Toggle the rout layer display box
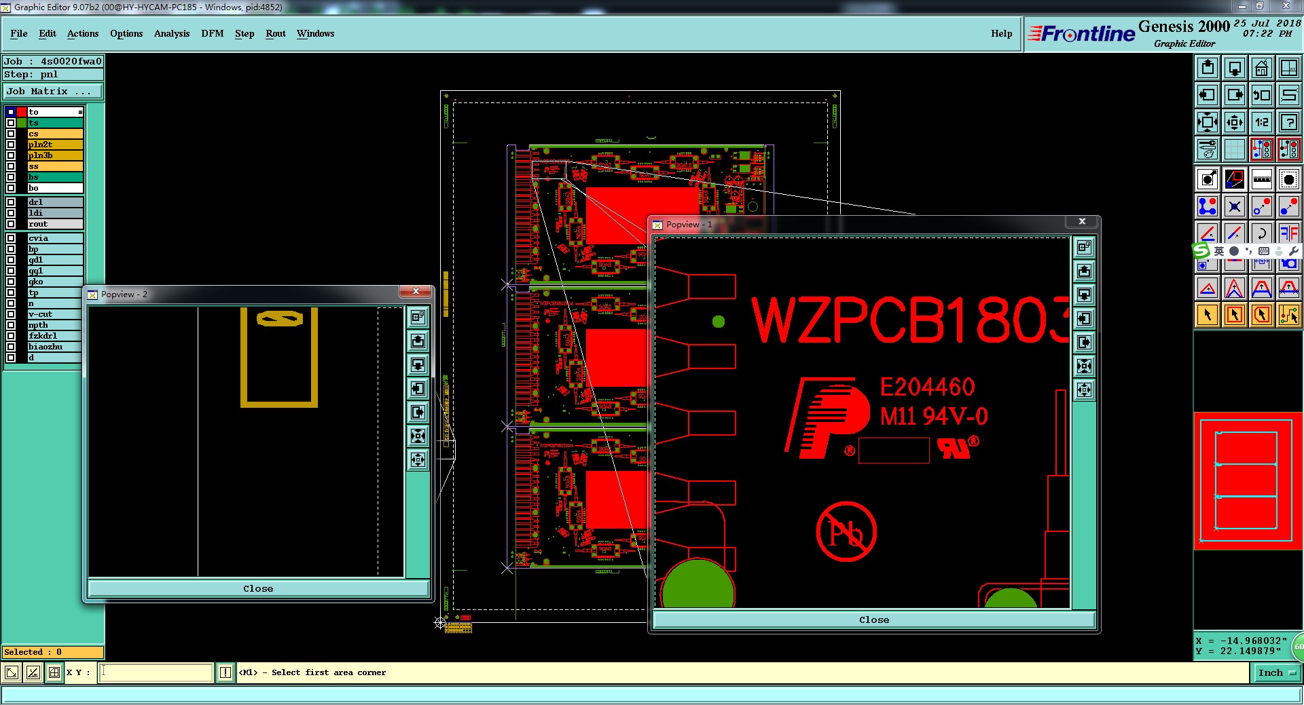The width and height of the screenshot is (1304, 705). (x=11, y=224)
